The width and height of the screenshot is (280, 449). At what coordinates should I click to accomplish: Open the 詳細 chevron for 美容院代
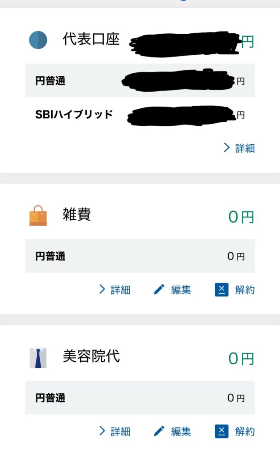click(x=103, y=431)
